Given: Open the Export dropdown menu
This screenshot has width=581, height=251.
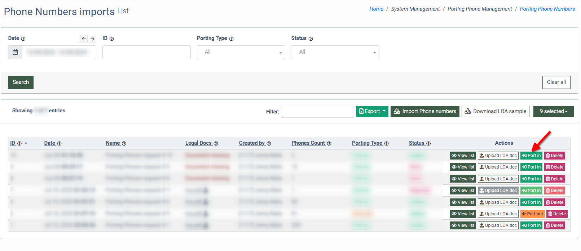Looking at the screenshot, I should pyautogui.click(x=372, y=112).
